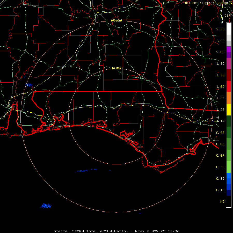Click the 1.44 legend value
The height and width of the screenshot is (233, 233).
[x=220, y=98]
